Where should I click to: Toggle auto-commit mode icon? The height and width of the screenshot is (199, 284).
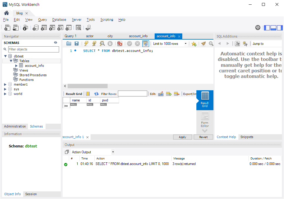click(x=146, y=43)
